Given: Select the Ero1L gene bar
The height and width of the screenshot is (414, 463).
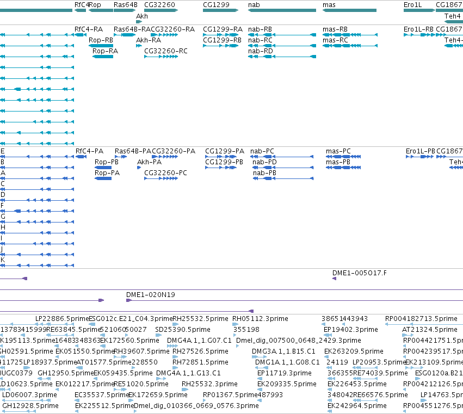Looking at the screenshot, I should click(419, 10).
